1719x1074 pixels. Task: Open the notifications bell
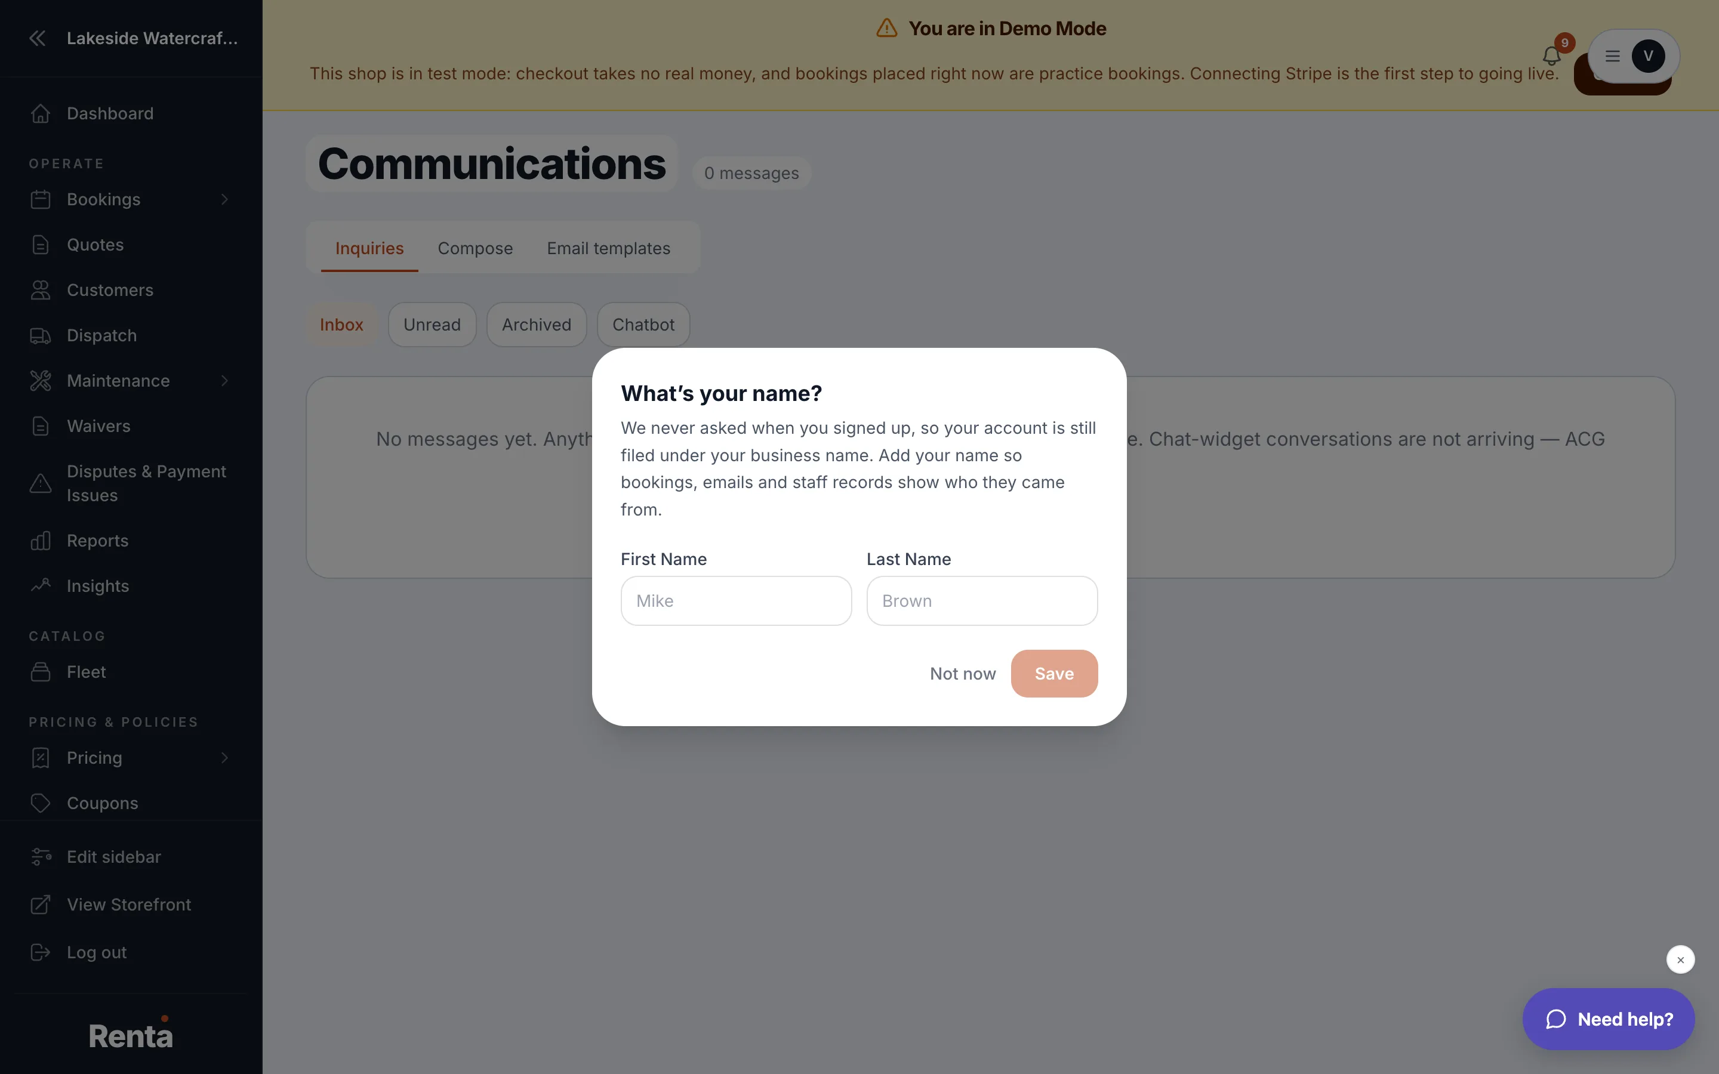click(x=1552, y=55)
